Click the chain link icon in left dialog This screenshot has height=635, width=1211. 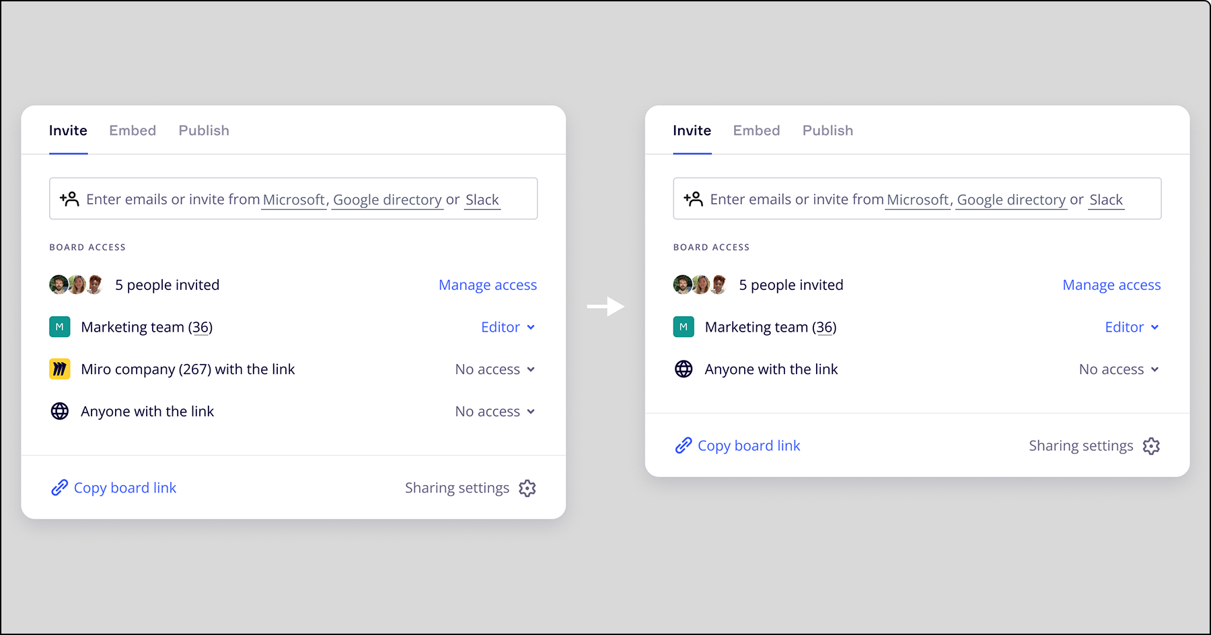(60, 488)
